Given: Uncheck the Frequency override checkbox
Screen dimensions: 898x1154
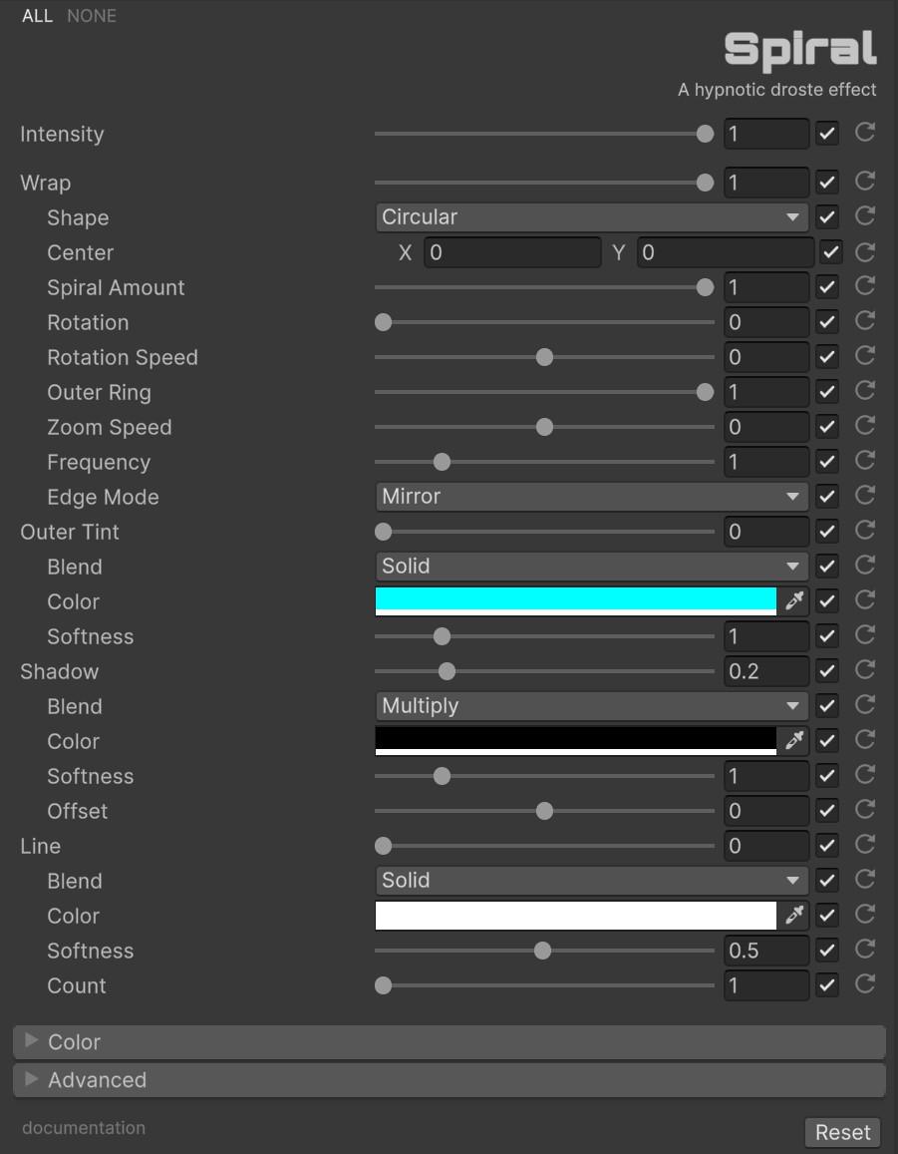Looking at the screenshot, I should pyautogui.click(x=827, y=462).
